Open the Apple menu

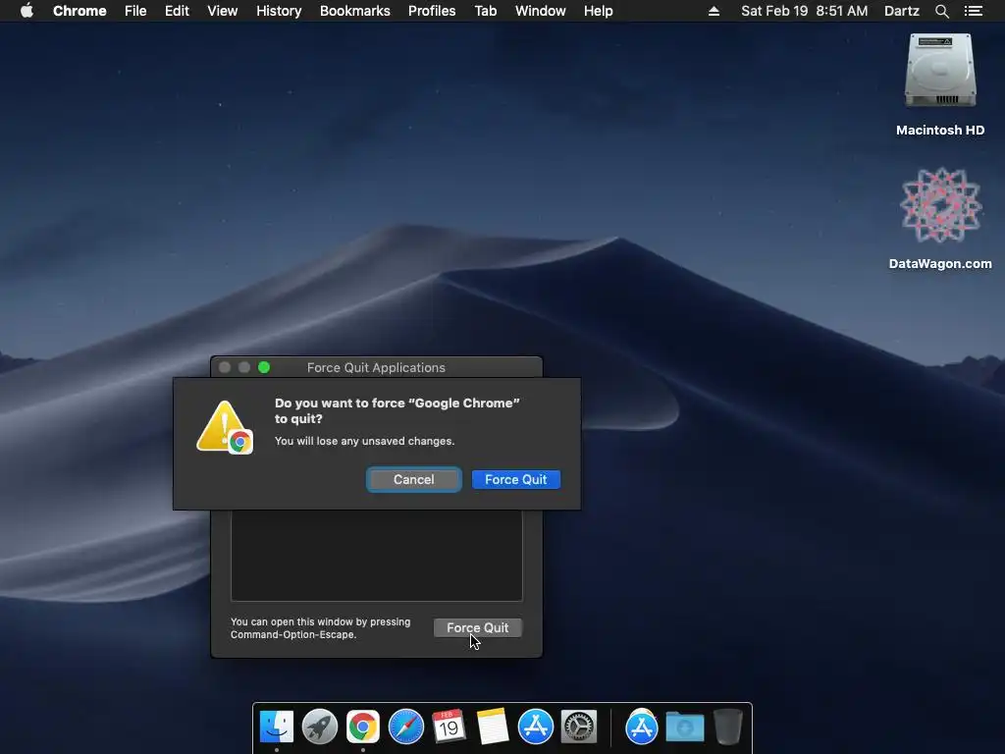click(x=26, y=11)
